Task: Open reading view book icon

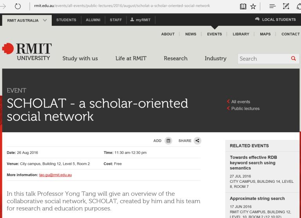Action: [243, 6]
